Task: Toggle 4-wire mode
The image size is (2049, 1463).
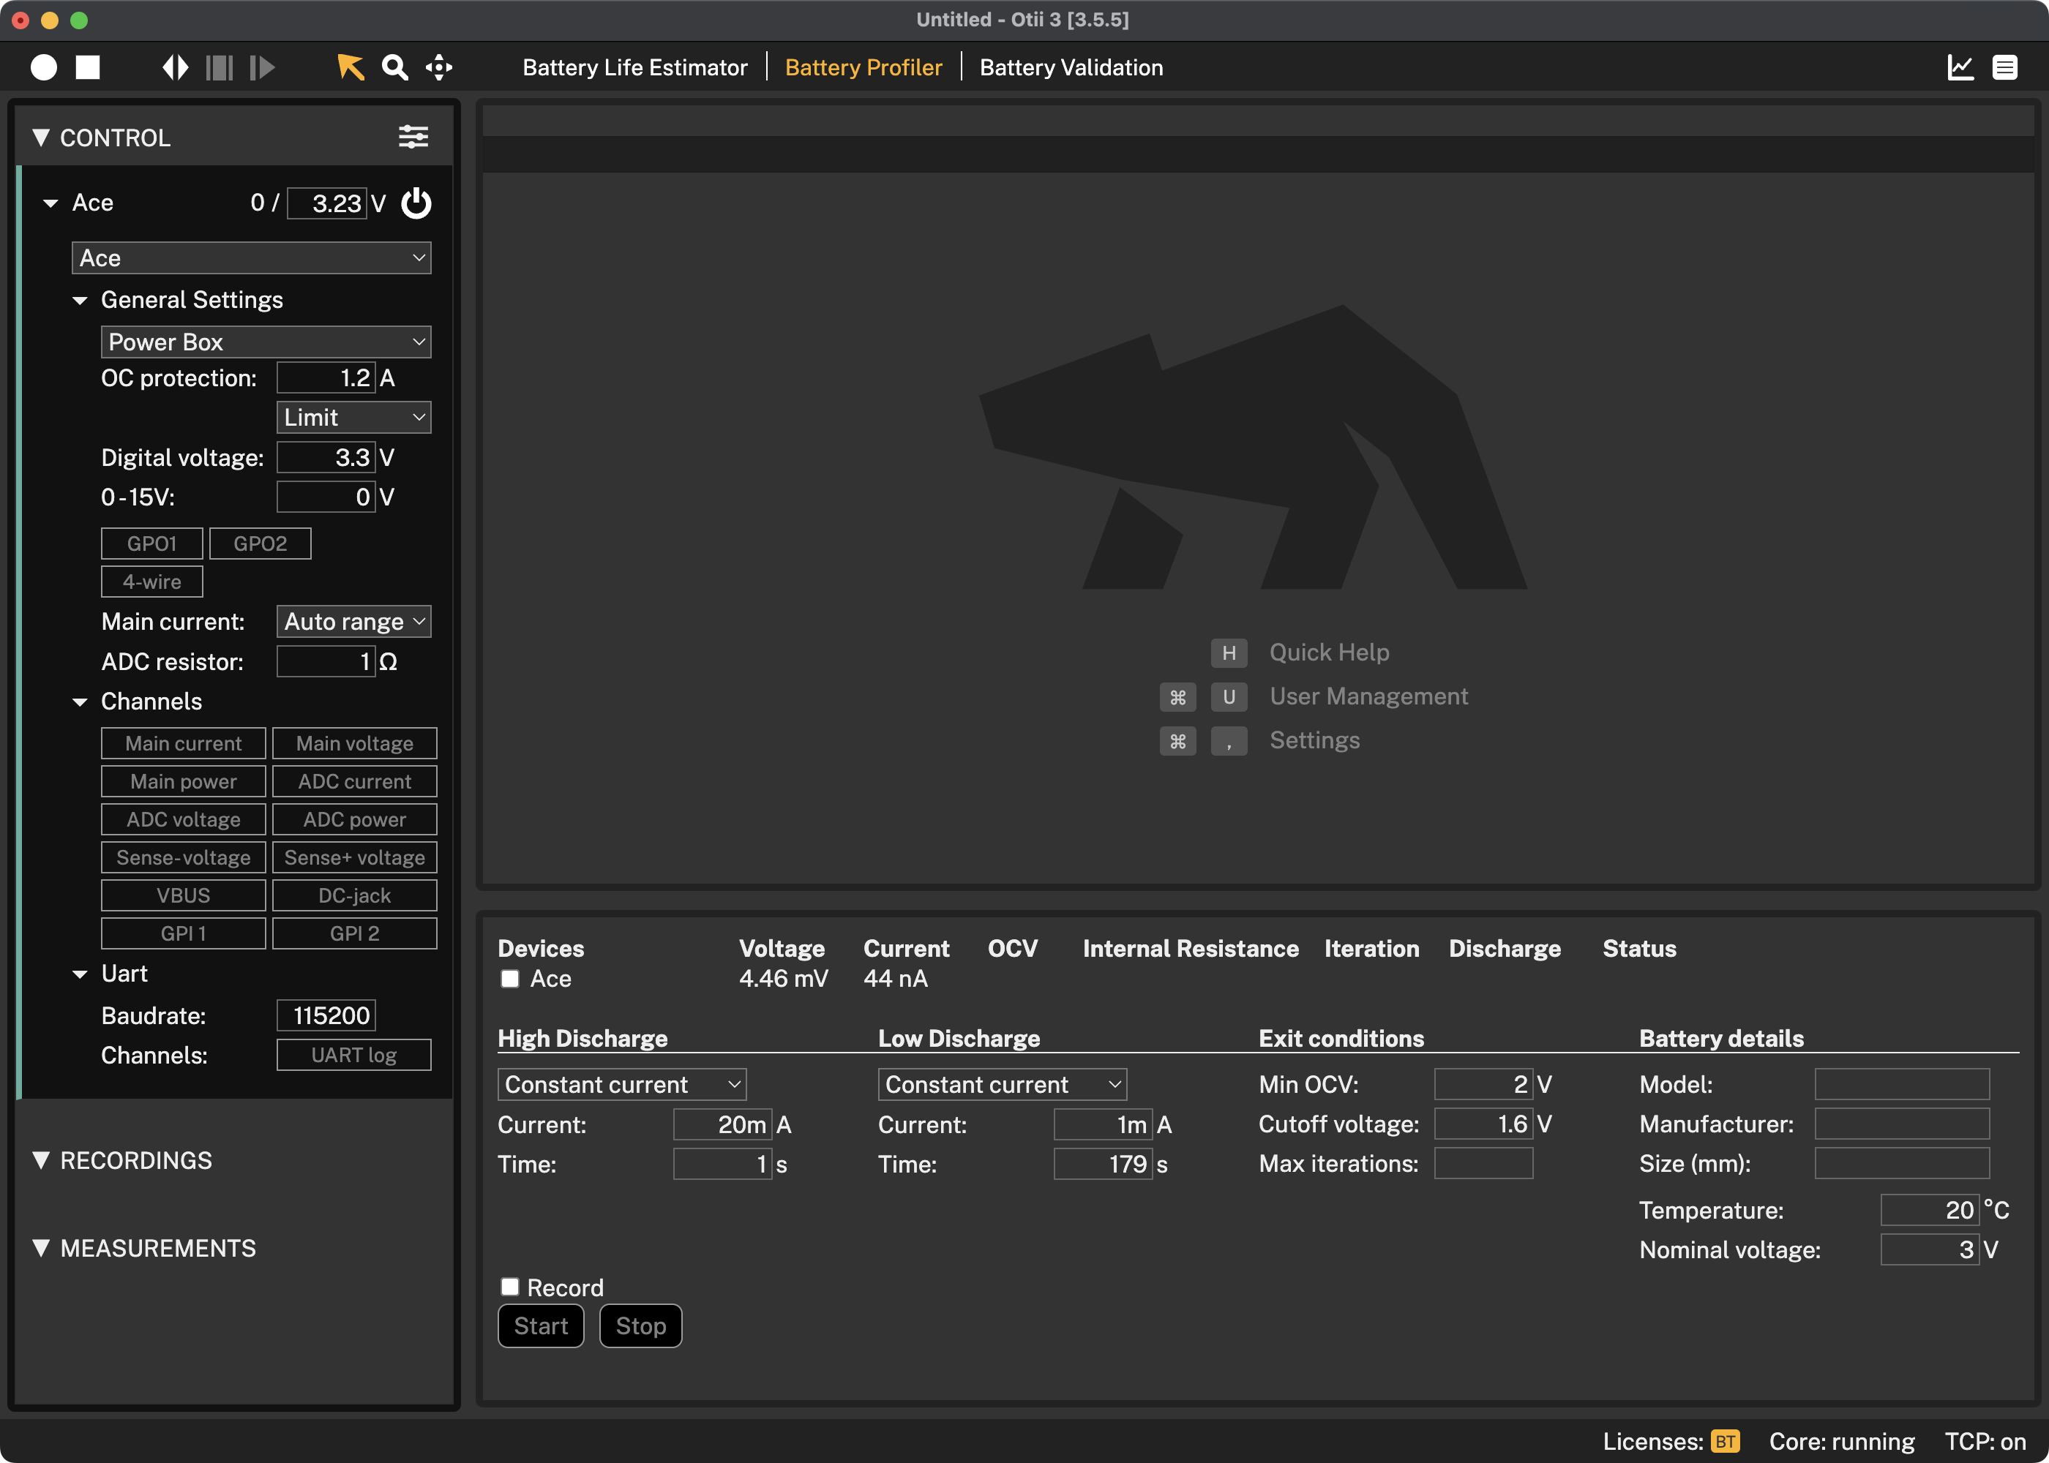Action: point(152,582)
